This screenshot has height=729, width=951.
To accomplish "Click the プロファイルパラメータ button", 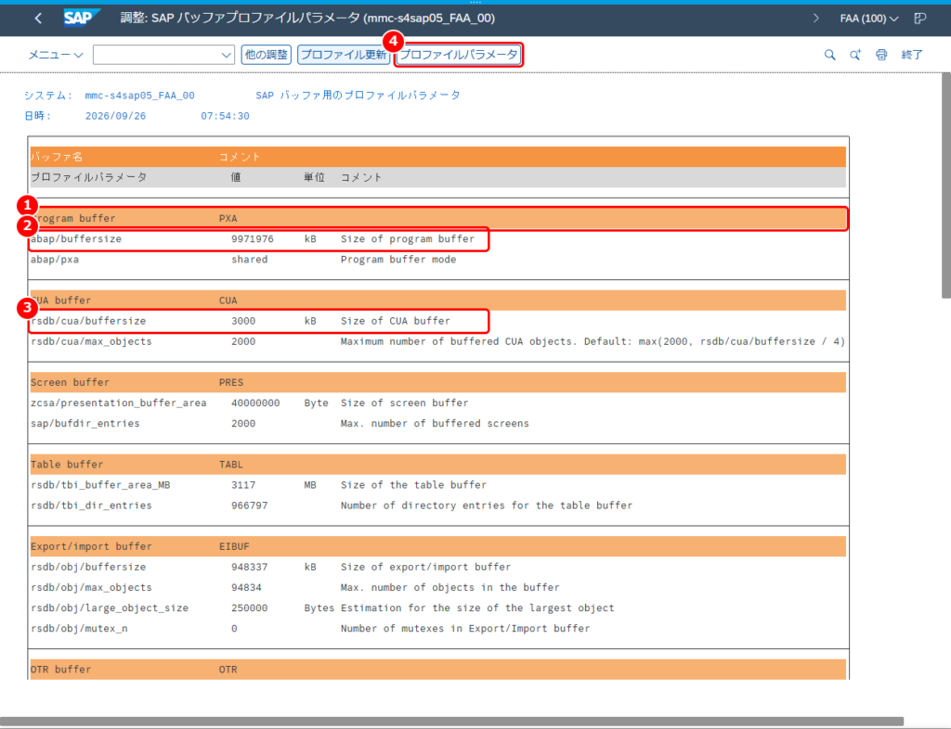I will click(x=459, y=55).
